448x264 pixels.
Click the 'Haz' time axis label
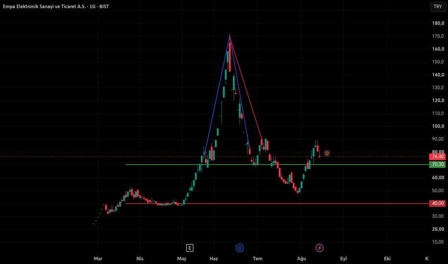pyautogui.click(x=214, y=259)
